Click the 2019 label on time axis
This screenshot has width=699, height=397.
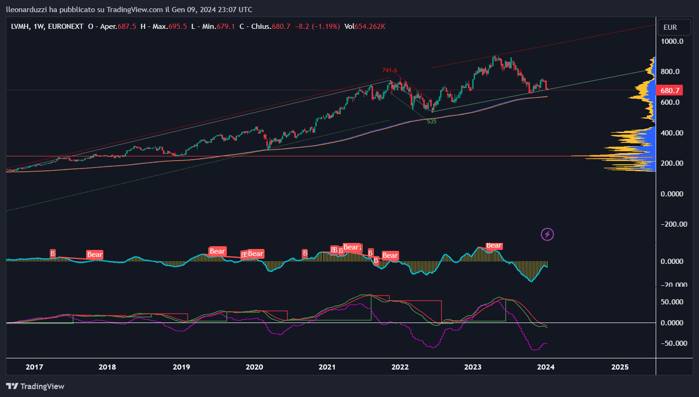181,367
